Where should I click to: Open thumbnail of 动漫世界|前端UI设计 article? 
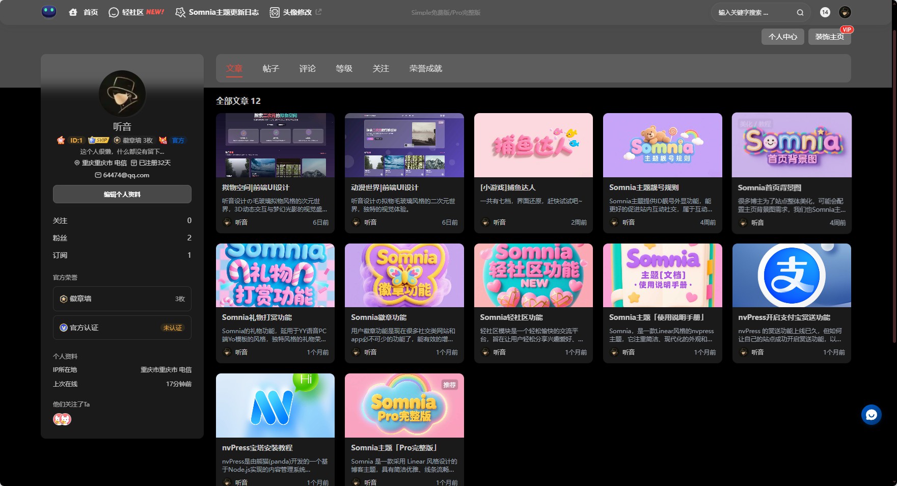404,145
